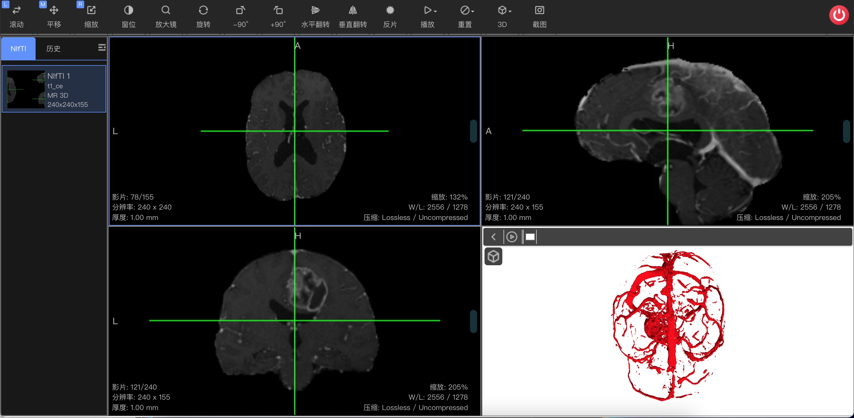Click 分辨率: 240 x 240 in axial view
This screenshot has width=854, height=418.
click(x=141, y=207)
